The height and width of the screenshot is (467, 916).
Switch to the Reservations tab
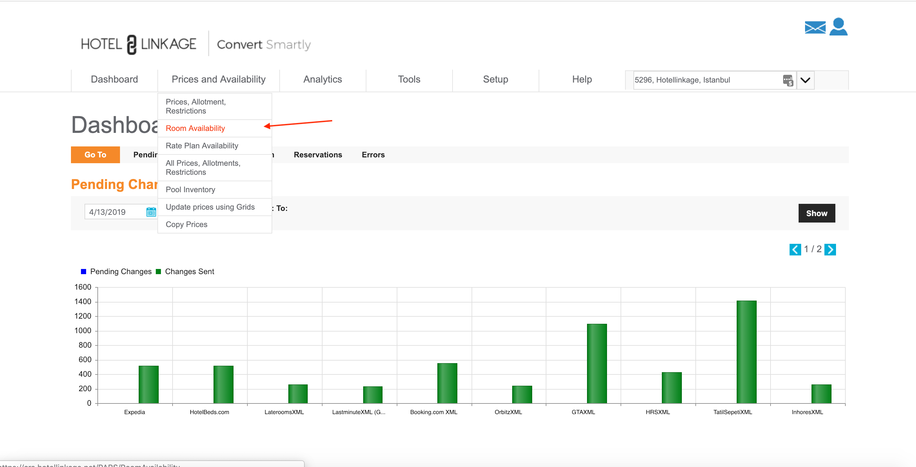point(318,155)
